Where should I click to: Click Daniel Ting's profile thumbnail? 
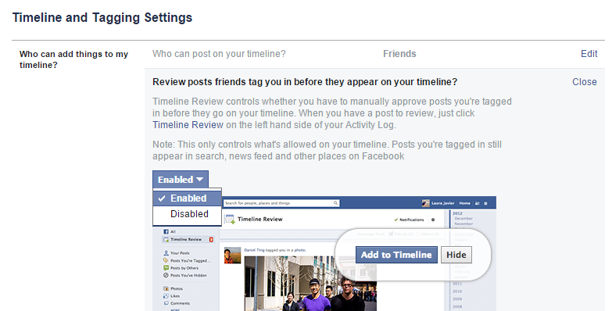233,256
